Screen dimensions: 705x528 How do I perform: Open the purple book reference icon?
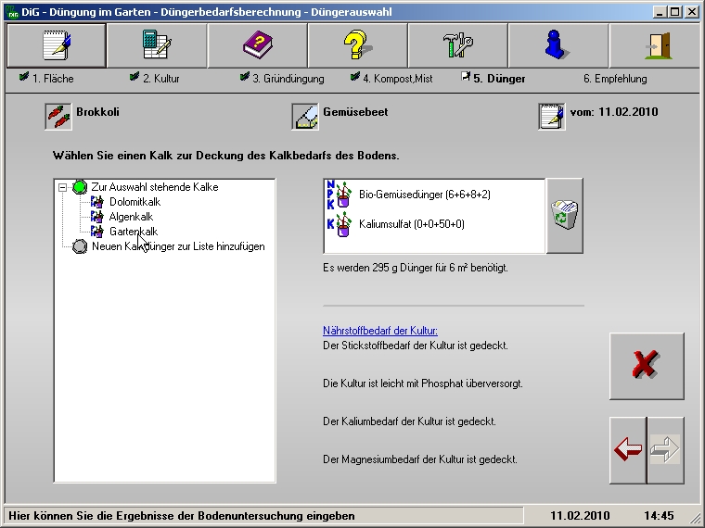coord(257,45)
